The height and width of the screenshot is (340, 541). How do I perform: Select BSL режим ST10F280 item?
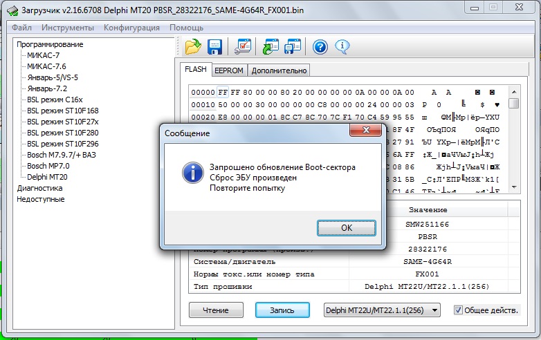(x=63, y=133)
